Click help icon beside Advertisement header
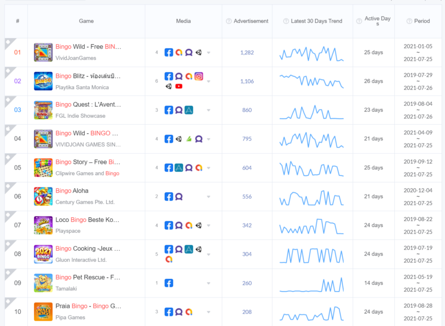The width and height of the screenshot is (445, 326). 229,21
